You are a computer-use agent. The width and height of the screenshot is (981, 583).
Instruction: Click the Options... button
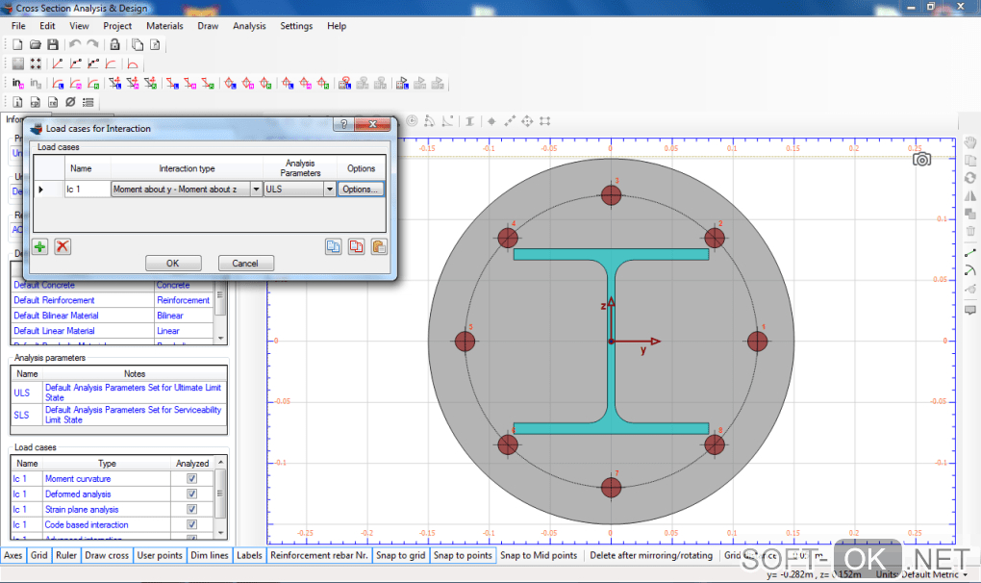pyautogui.click(x=361, y=190)
